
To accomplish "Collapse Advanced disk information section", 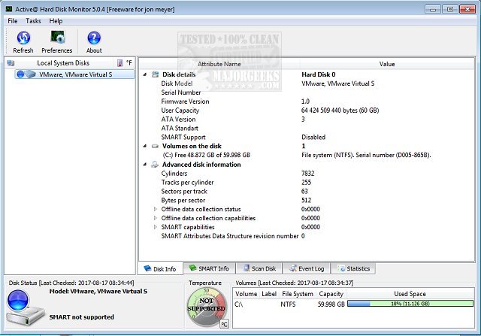I will 145,165.
